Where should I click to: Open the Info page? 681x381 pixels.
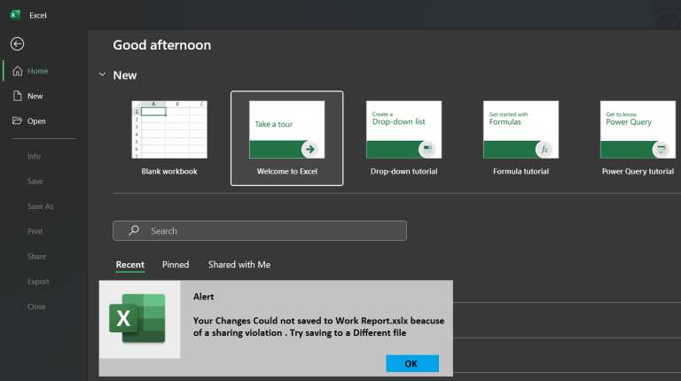[34, 156]
